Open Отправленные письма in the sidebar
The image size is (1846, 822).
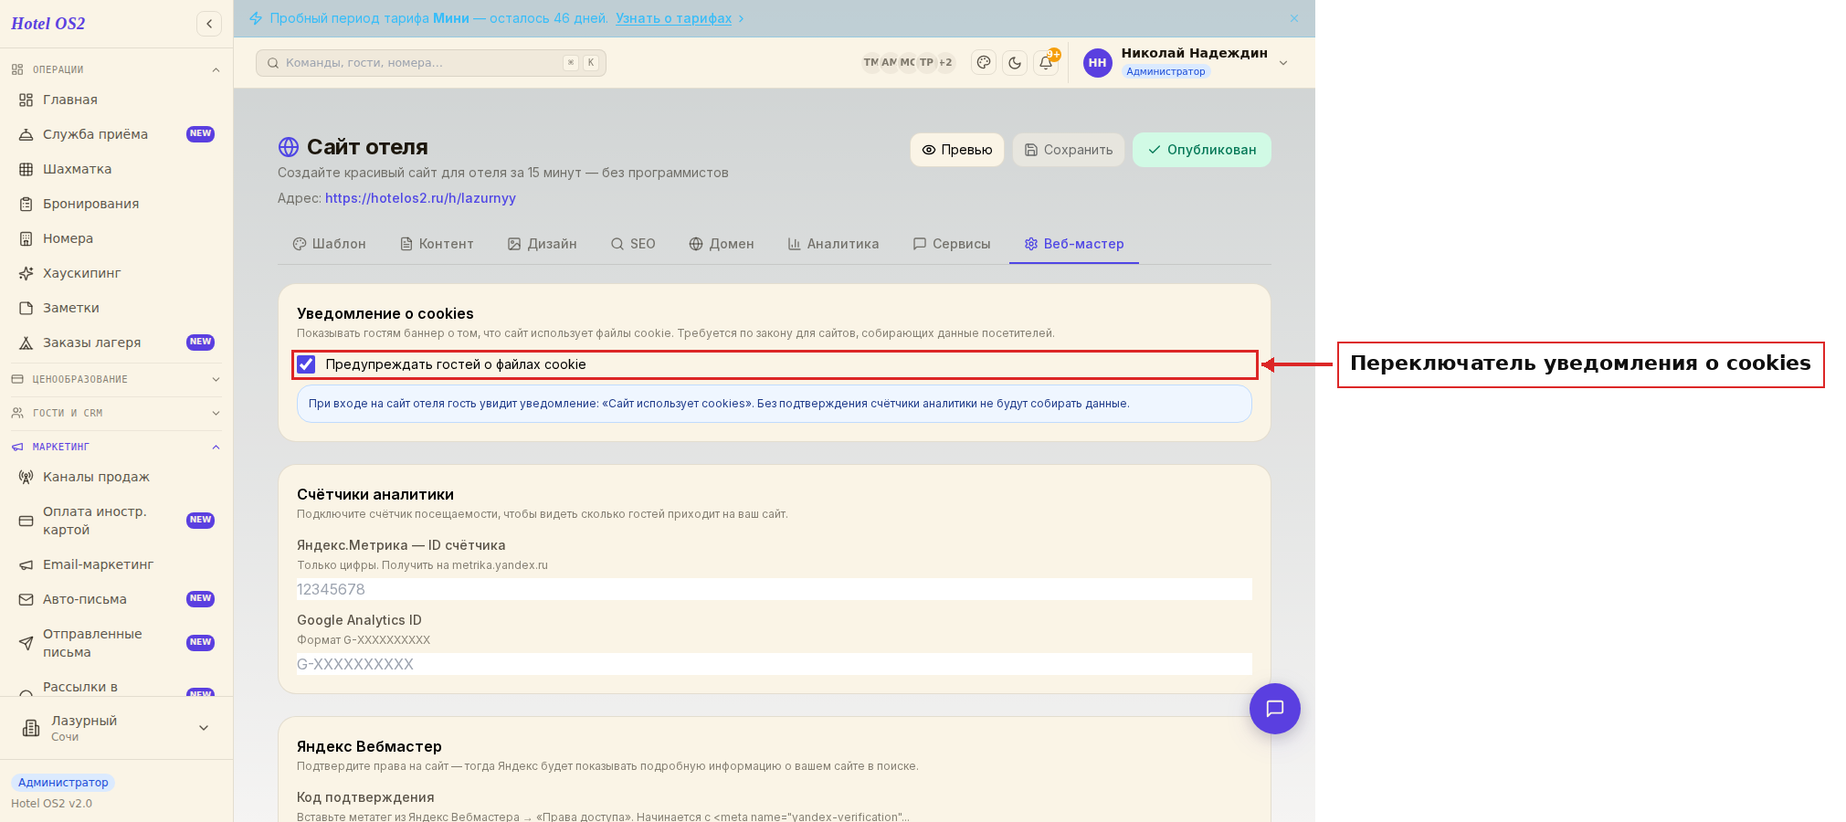pos(116,643)
